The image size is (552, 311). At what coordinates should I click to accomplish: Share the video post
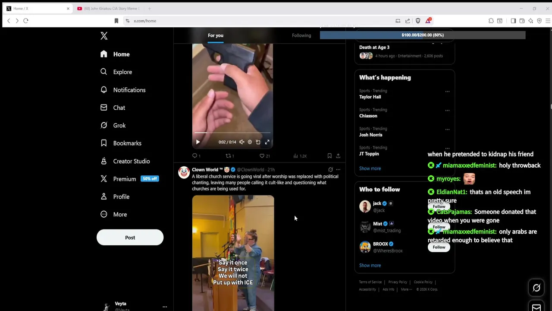(338, 156)
